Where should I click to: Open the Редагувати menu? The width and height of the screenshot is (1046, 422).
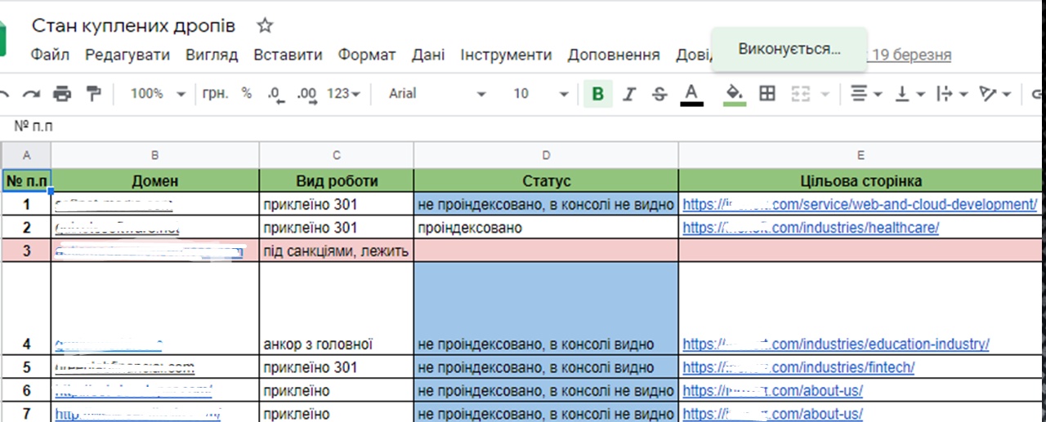pyautogui.click(x=127, y=55)
